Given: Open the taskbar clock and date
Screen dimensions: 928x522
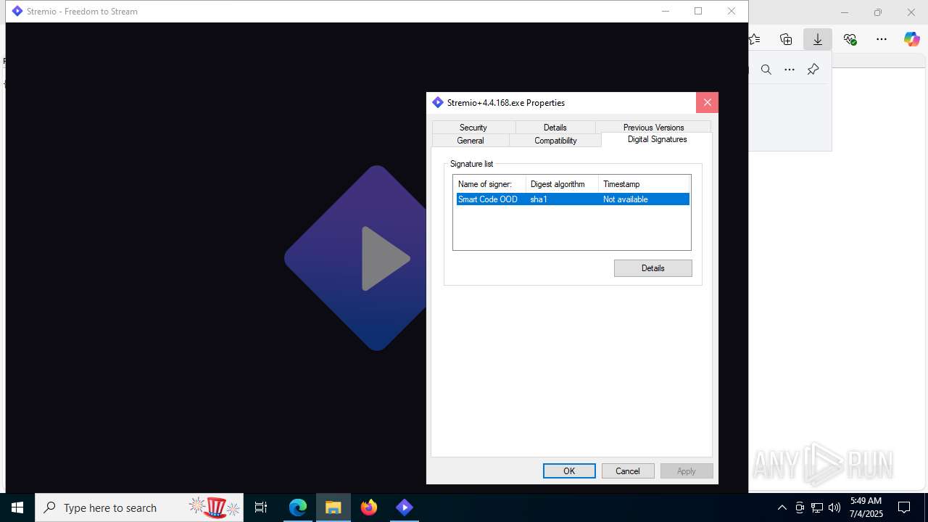Looking at the screenshot, I should (x=866, y=507).
